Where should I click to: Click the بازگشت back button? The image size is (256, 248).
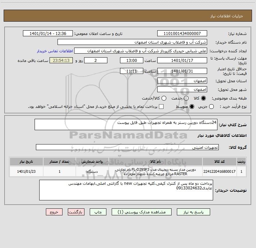tap(76, 212)
